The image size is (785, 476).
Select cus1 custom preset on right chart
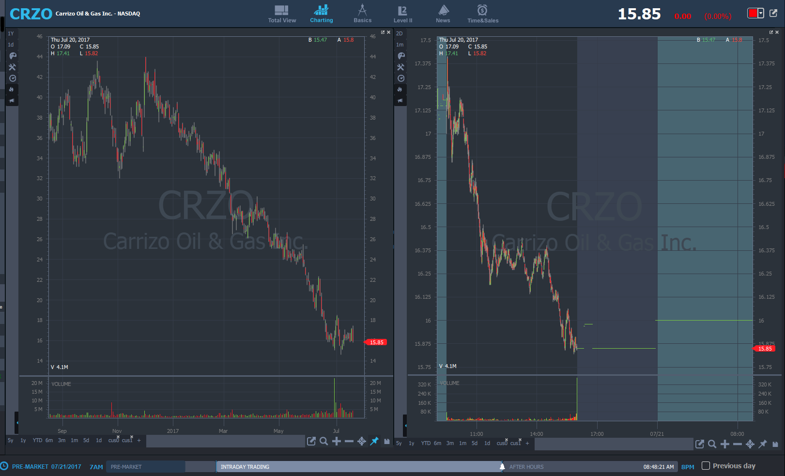click(x=515, y=443)
